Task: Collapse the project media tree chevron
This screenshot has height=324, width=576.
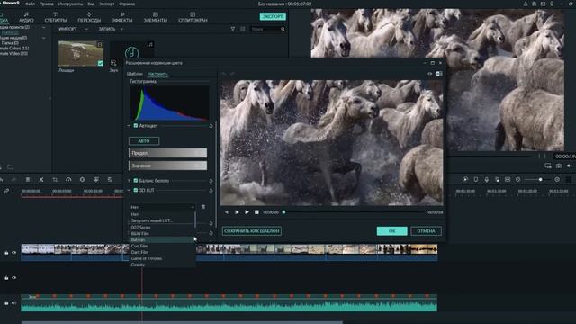Action: pyautogui.click(x=44, y=28)
